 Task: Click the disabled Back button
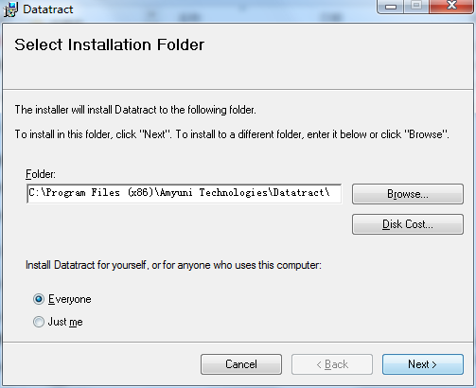click(x=332, y=364)
